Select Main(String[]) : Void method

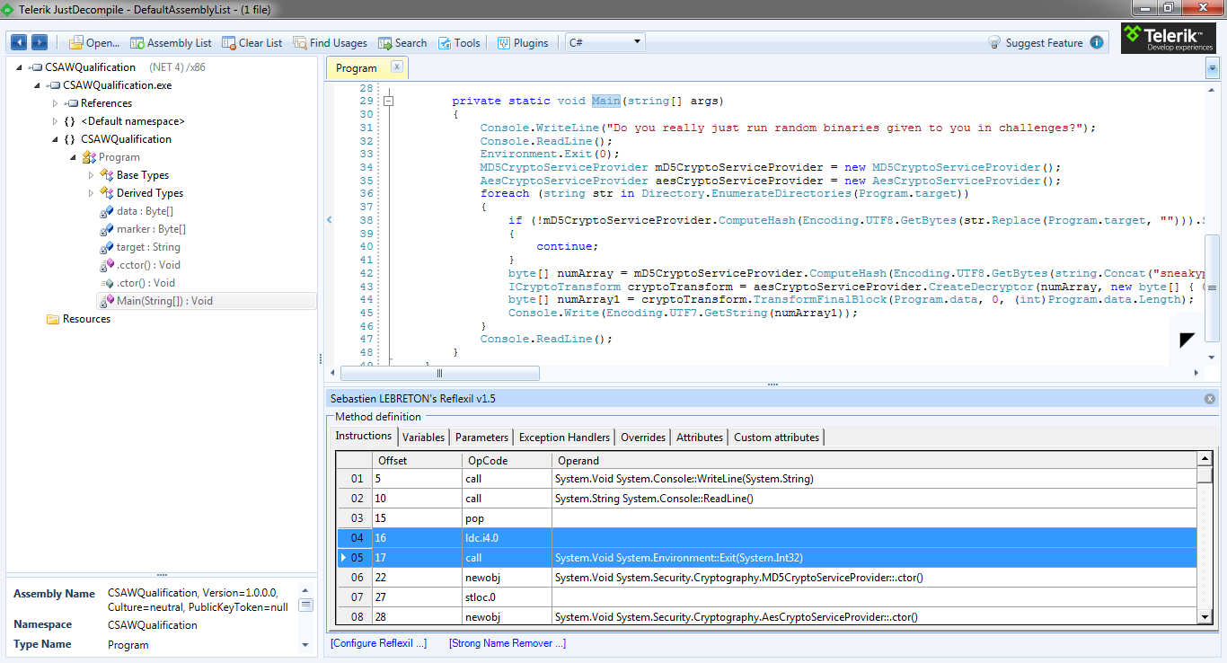pyautogui.click(x=207, y=301)
